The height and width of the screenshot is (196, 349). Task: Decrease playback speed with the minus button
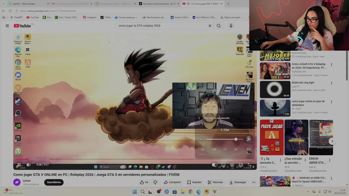201,139
